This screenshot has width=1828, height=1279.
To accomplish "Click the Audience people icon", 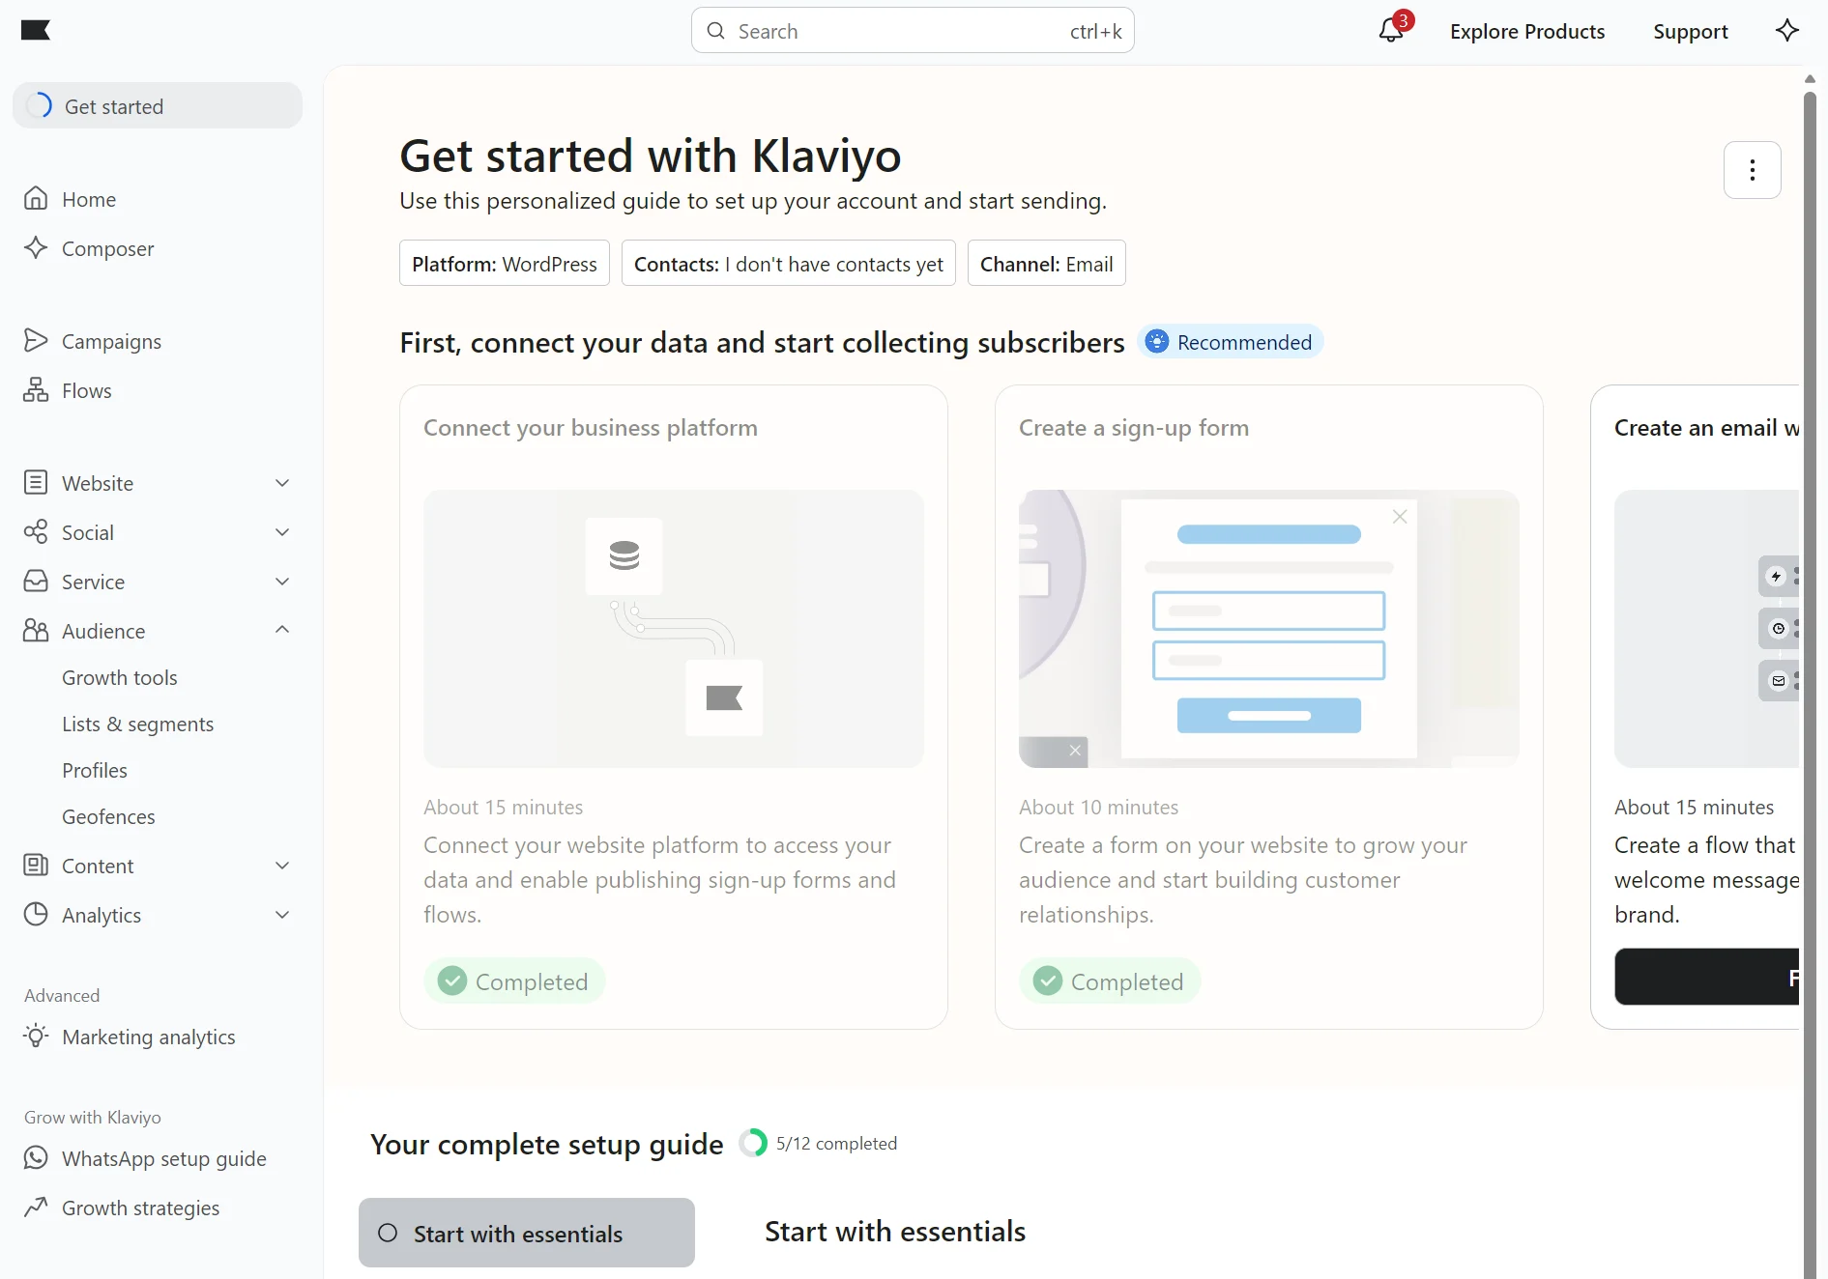I will click(x=36, y=630).
